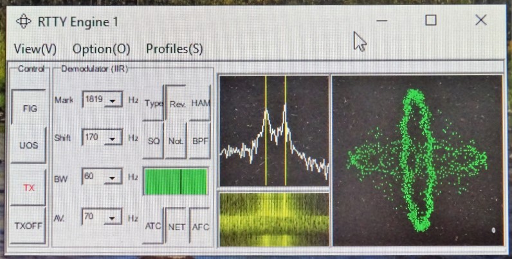Click the demodulator Type button
This screenshot has width=512, height=259.
[153, 104]
